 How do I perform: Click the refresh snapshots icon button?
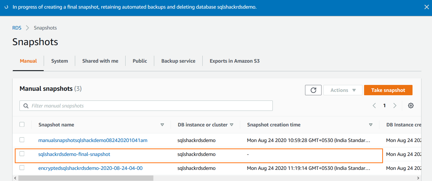(x=313, y=90)
